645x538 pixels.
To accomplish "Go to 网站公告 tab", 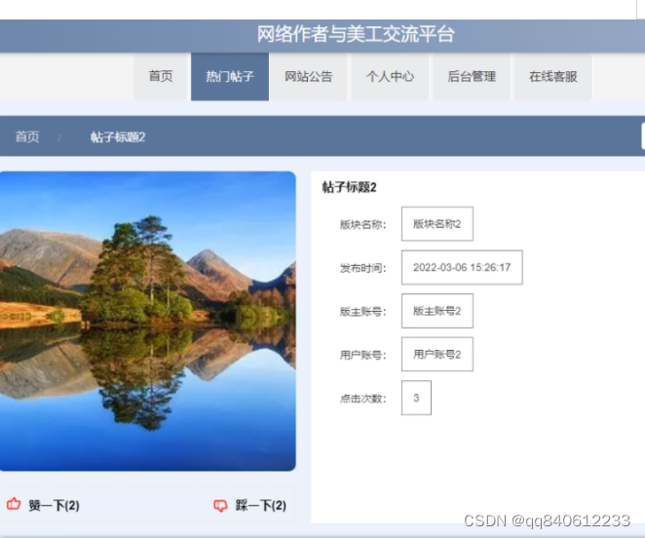I will click(309, 77).
